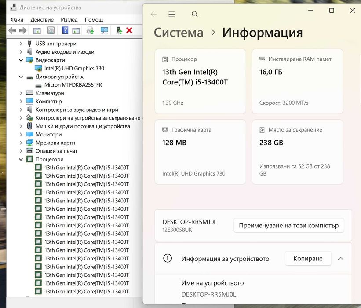Click the 12E30058UK model text
The height and width of the screenshot is (308, 361).
tap(177, 230)
